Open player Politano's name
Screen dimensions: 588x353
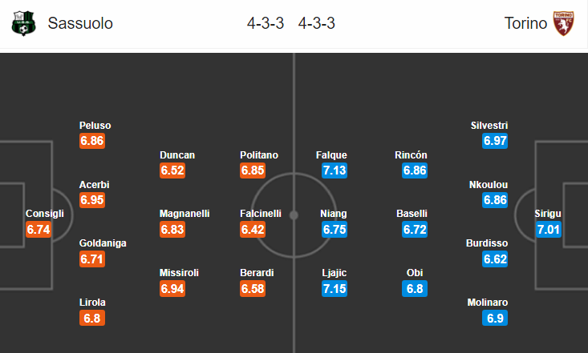click(259, 155)
